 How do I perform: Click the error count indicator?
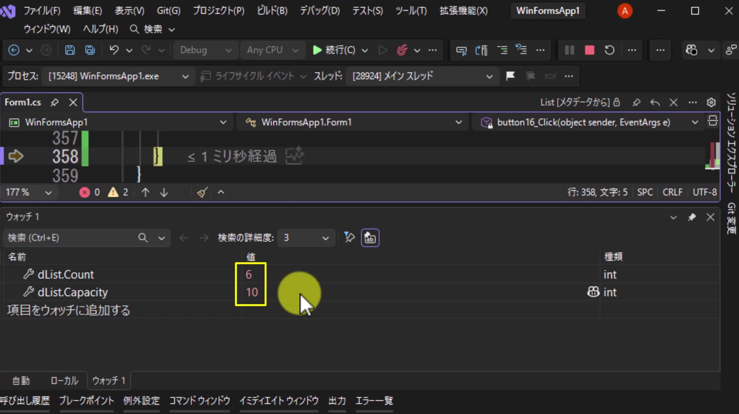[x=90, y=192]
